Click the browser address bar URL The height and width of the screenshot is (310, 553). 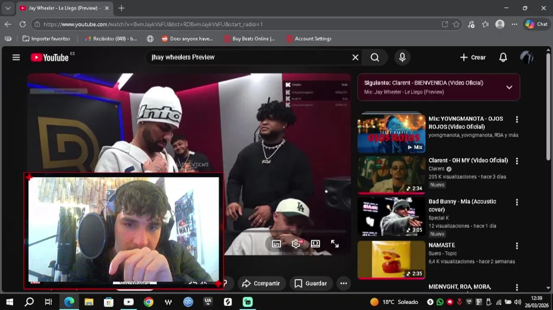tap(153, 25)
